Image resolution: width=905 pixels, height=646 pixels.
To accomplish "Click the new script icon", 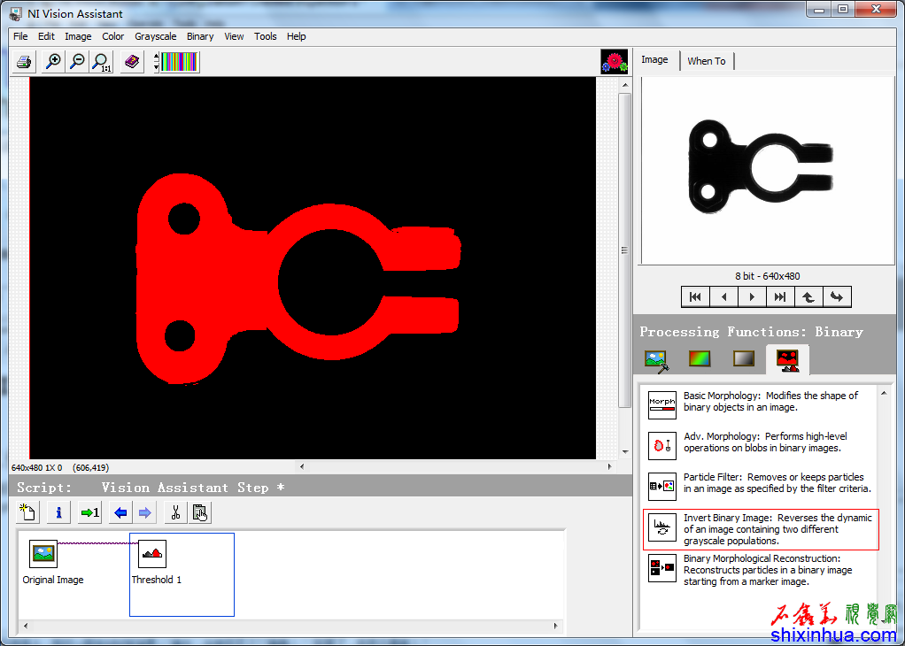I will (28, 512).
